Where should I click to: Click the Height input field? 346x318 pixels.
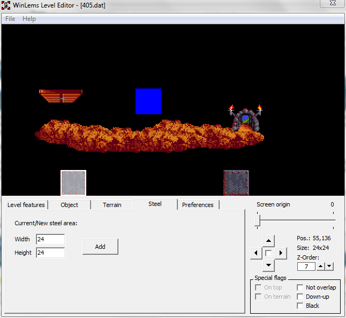[50, 253]
